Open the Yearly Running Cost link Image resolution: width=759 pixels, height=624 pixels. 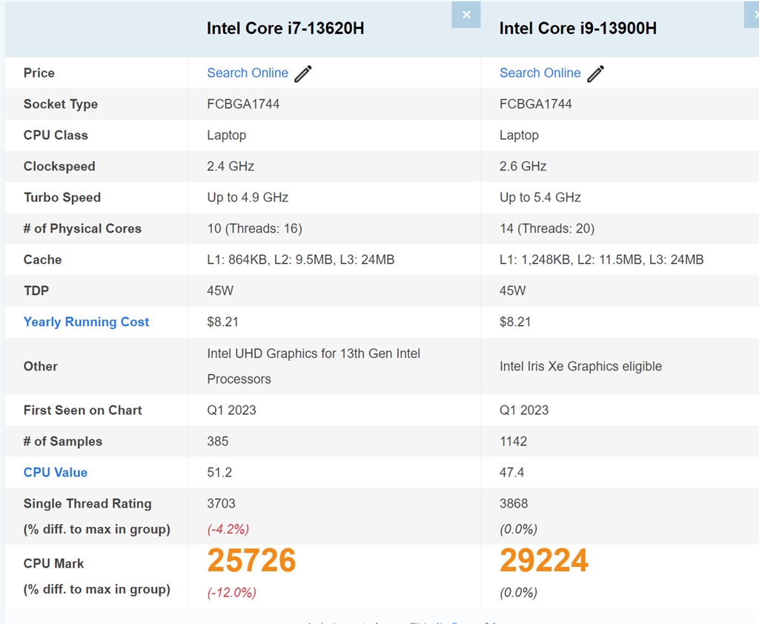point(86,322)
